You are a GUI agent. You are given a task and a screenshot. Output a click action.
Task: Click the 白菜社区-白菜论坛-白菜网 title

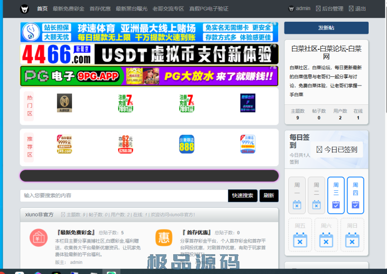(326, 53)
